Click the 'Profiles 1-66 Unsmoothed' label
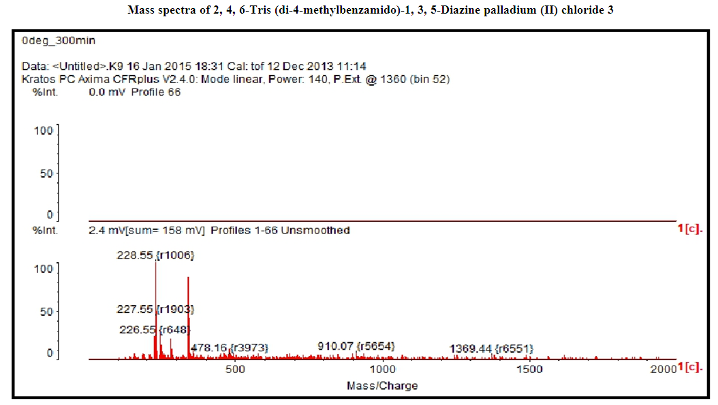This screenshot has width=718, height=405. click(280, 230)
